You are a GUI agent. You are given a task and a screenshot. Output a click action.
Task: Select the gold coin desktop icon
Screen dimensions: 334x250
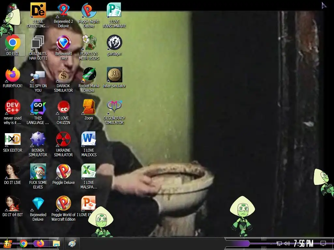pos(114,75)
